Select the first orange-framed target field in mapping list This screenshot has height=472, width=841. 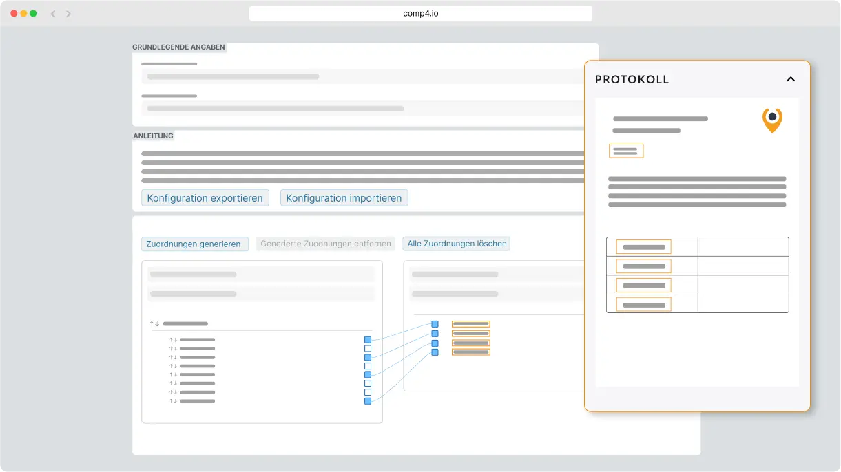tap(471, 323)
